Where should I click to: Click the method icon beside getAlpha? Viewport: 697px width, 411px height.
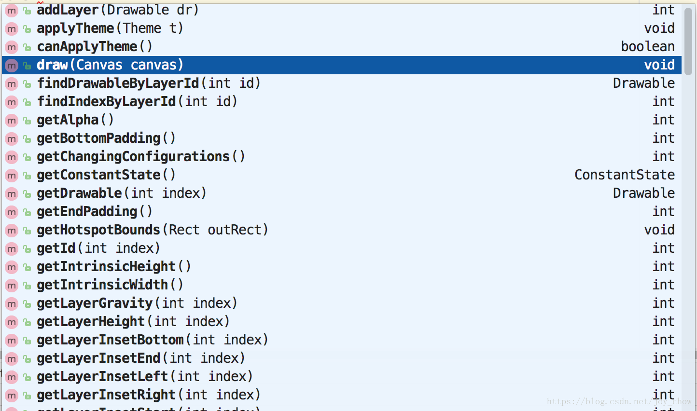click(x=12, y=121)
